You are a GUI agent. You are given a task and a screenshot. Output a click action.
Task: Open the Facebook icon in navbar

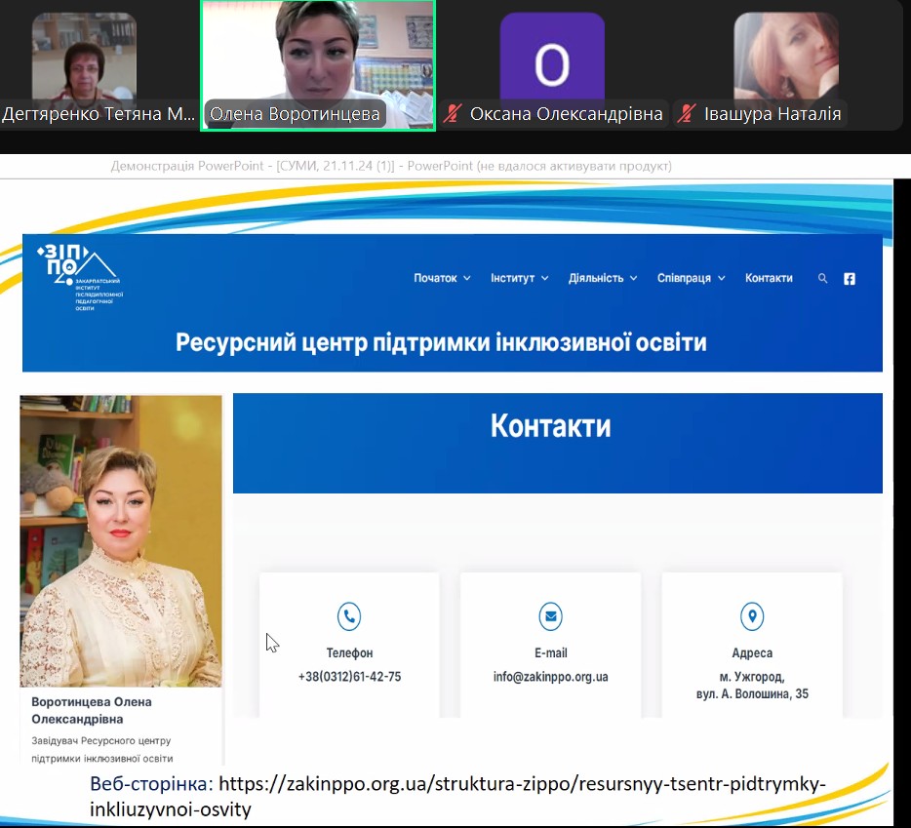click(x=850, y=279)
